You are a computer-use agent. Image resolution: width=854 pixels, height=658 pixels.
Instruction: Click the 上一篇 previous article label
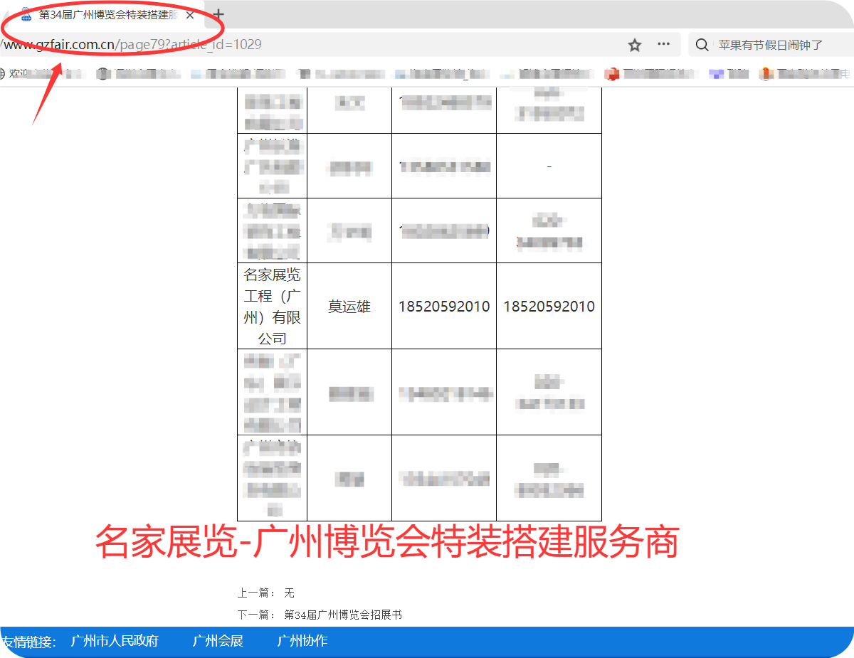(256, 593)
